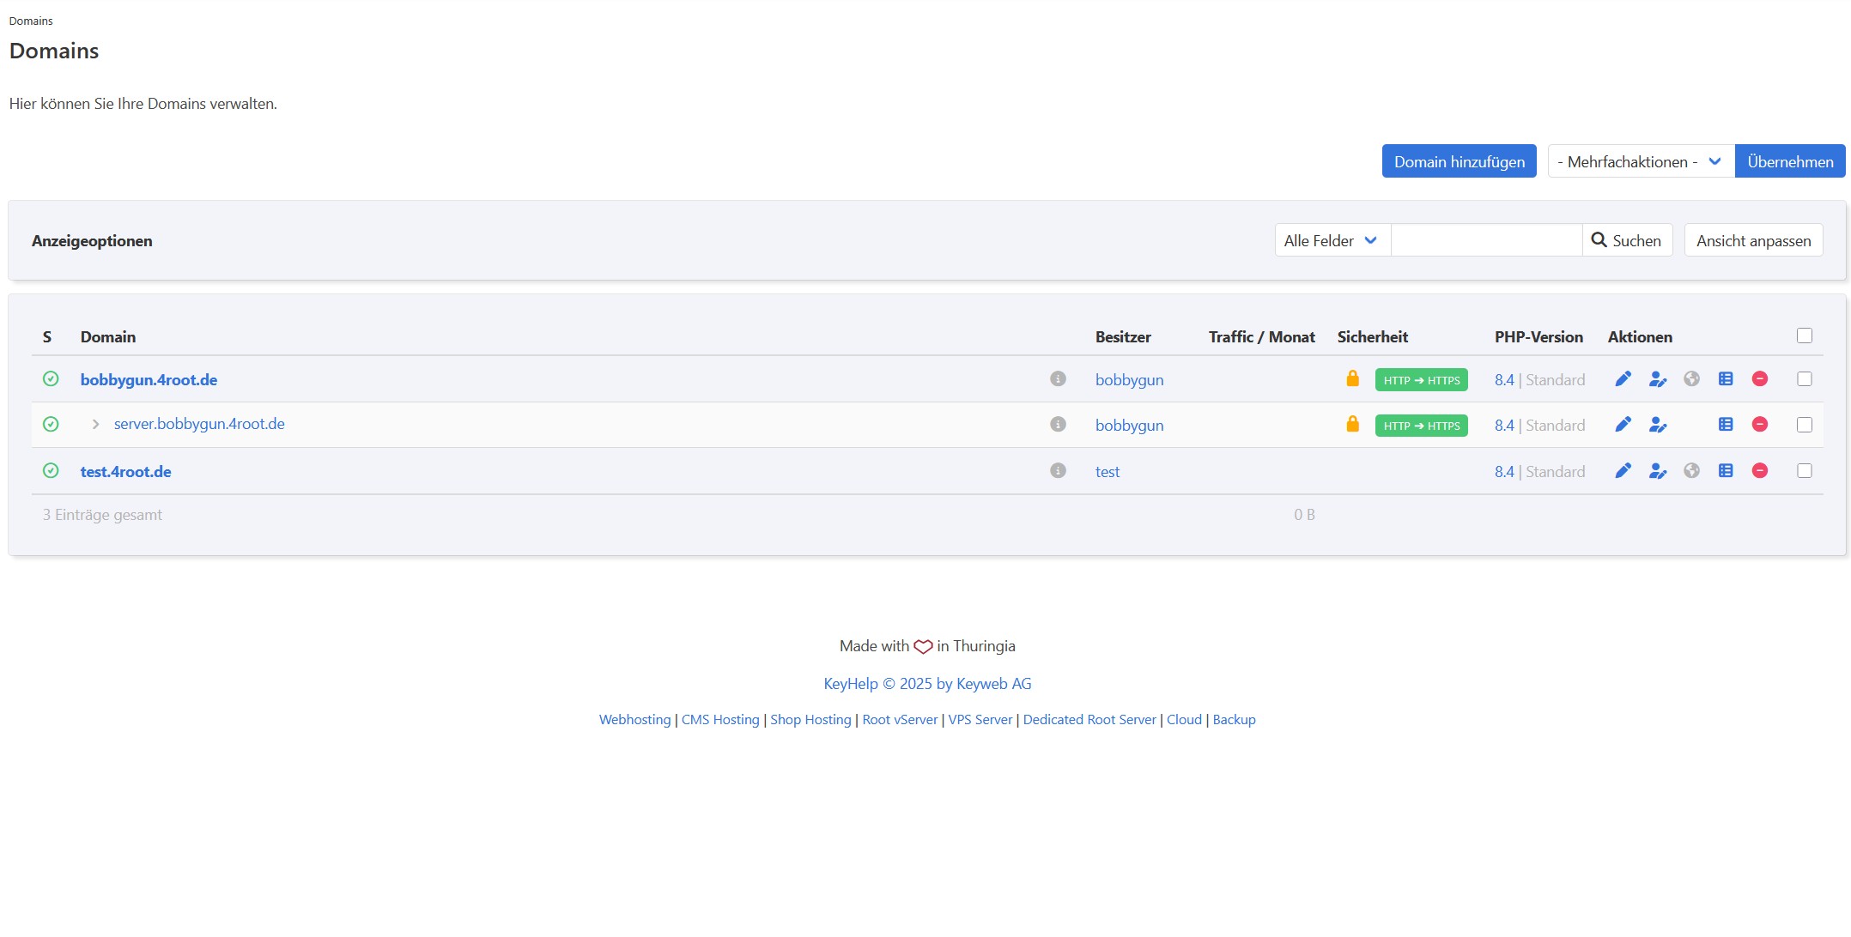Tick the checkbox in test.4root.de row

pyautogui.click(x=1805, y=471)
